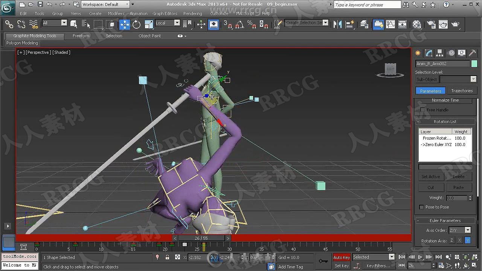The height and width of the screenshot is (271, 482).
Task: Open the Animation menu
Action: 139,14
